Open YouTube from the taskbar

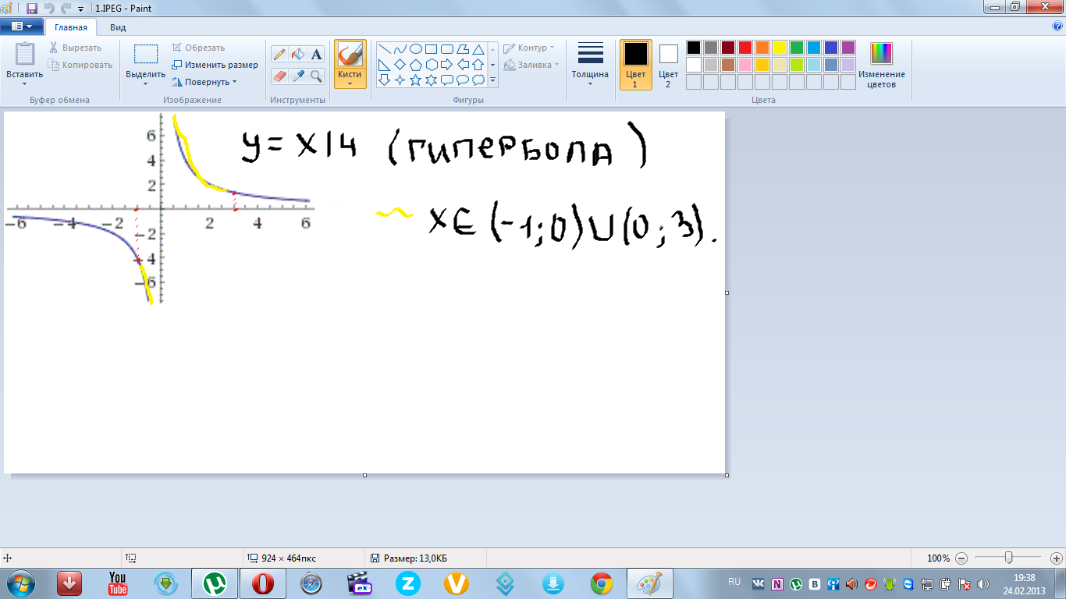pos(118,583)
